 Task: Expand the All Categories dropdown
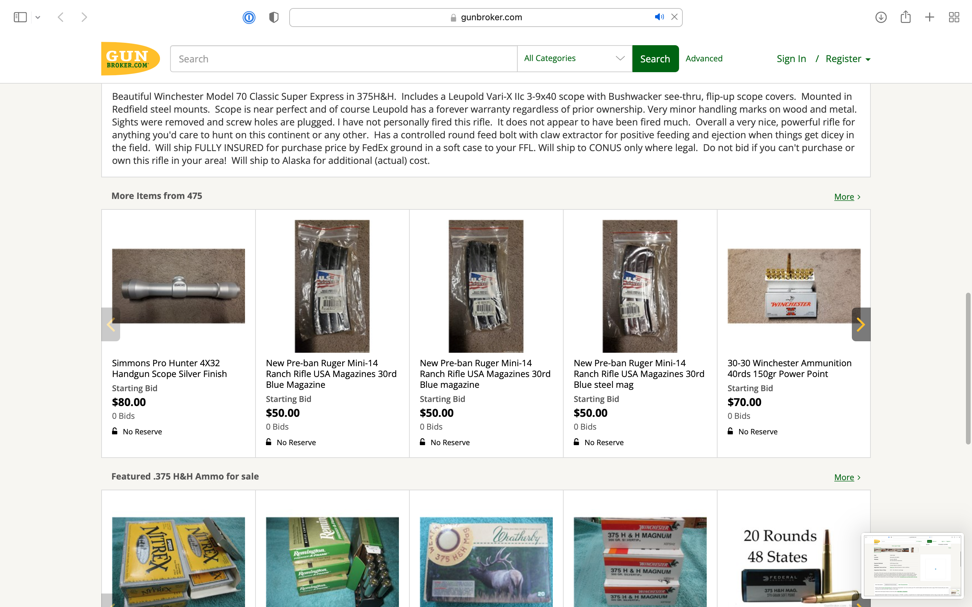pyautogui.click(x=574, y=59)
